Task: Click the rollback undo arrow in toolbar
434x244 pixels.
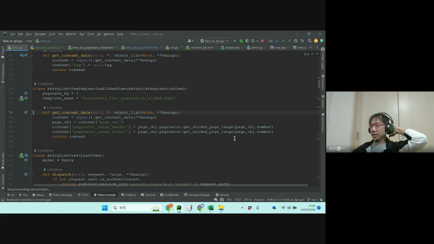Action: tap(302, 41)
